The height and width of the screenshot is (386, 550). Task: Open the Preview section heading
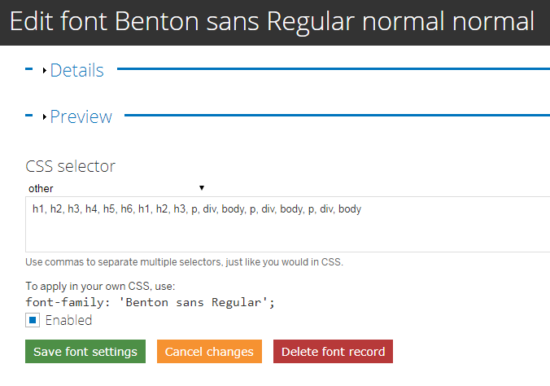click(81, 116)
